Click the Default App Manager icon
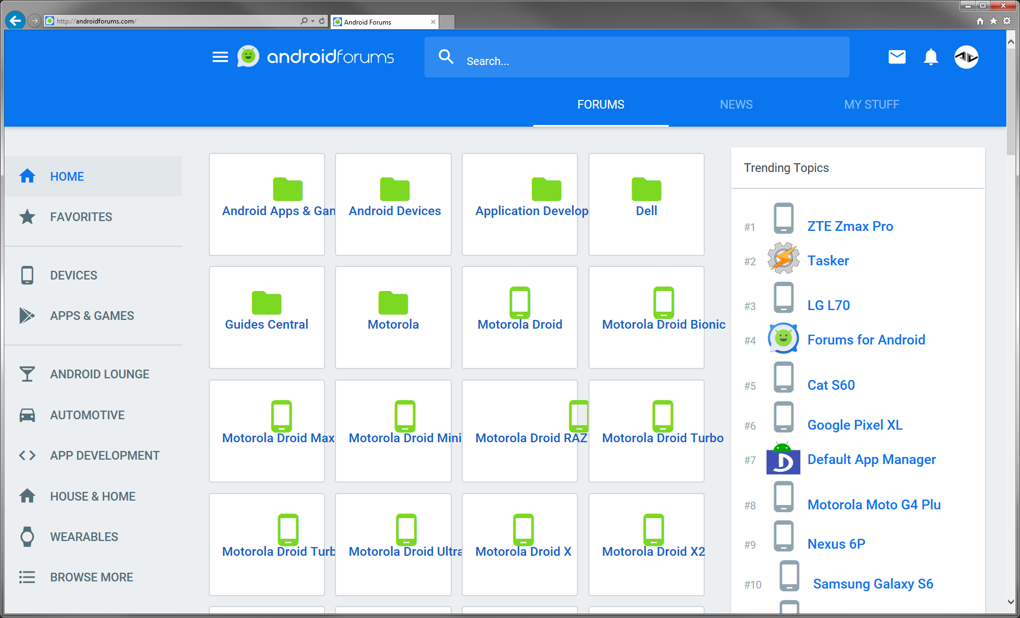Image resolution: width=1020 pixels, height=618 pixels. [783, 460]
